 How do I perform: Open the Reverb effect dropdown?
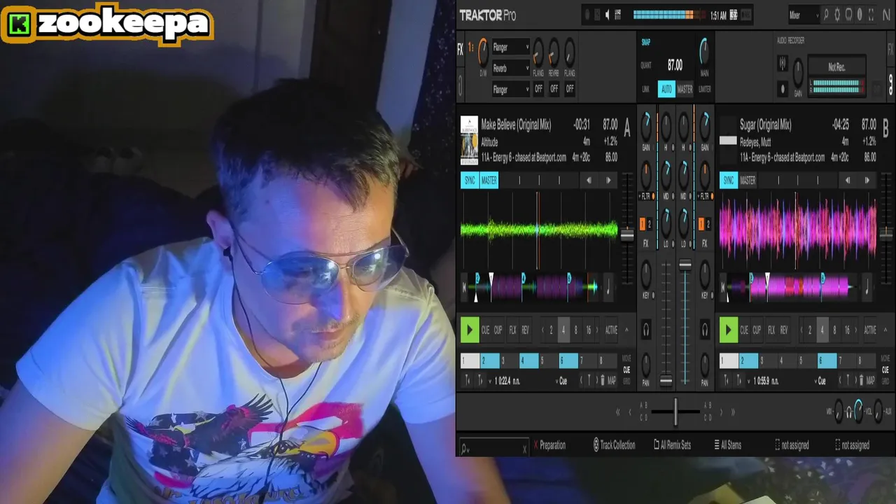510,69
